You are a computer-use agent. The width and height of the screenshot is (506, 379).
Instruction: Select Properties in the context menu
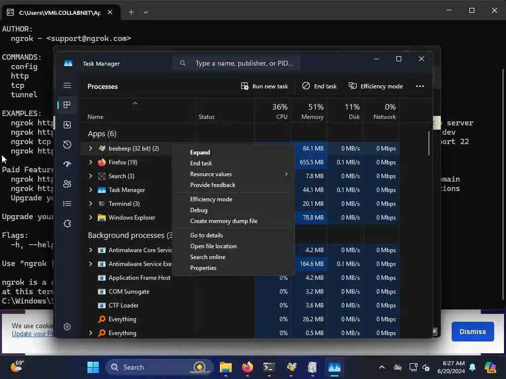pos(234,268)
